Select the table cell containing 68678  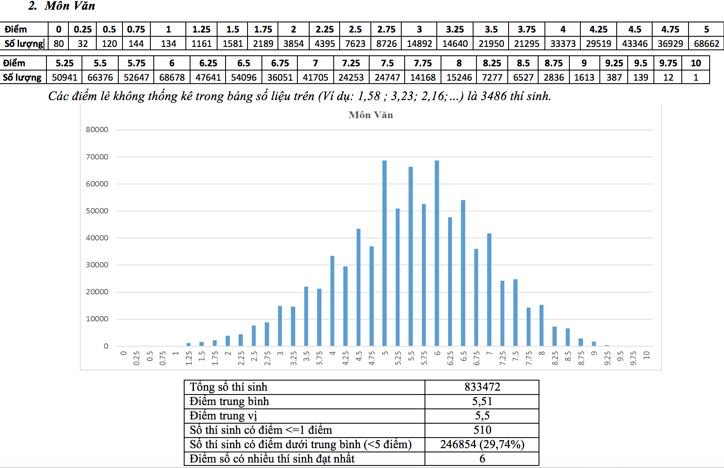click(x=172, y=77)
